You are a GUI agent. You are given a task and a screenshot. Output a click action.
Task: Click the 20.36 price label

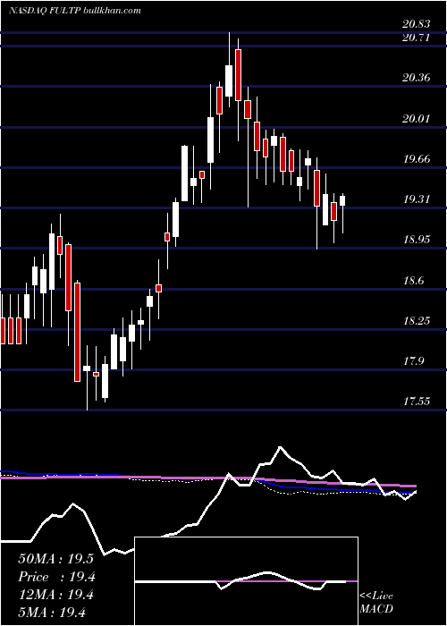[x=417, y=78]
